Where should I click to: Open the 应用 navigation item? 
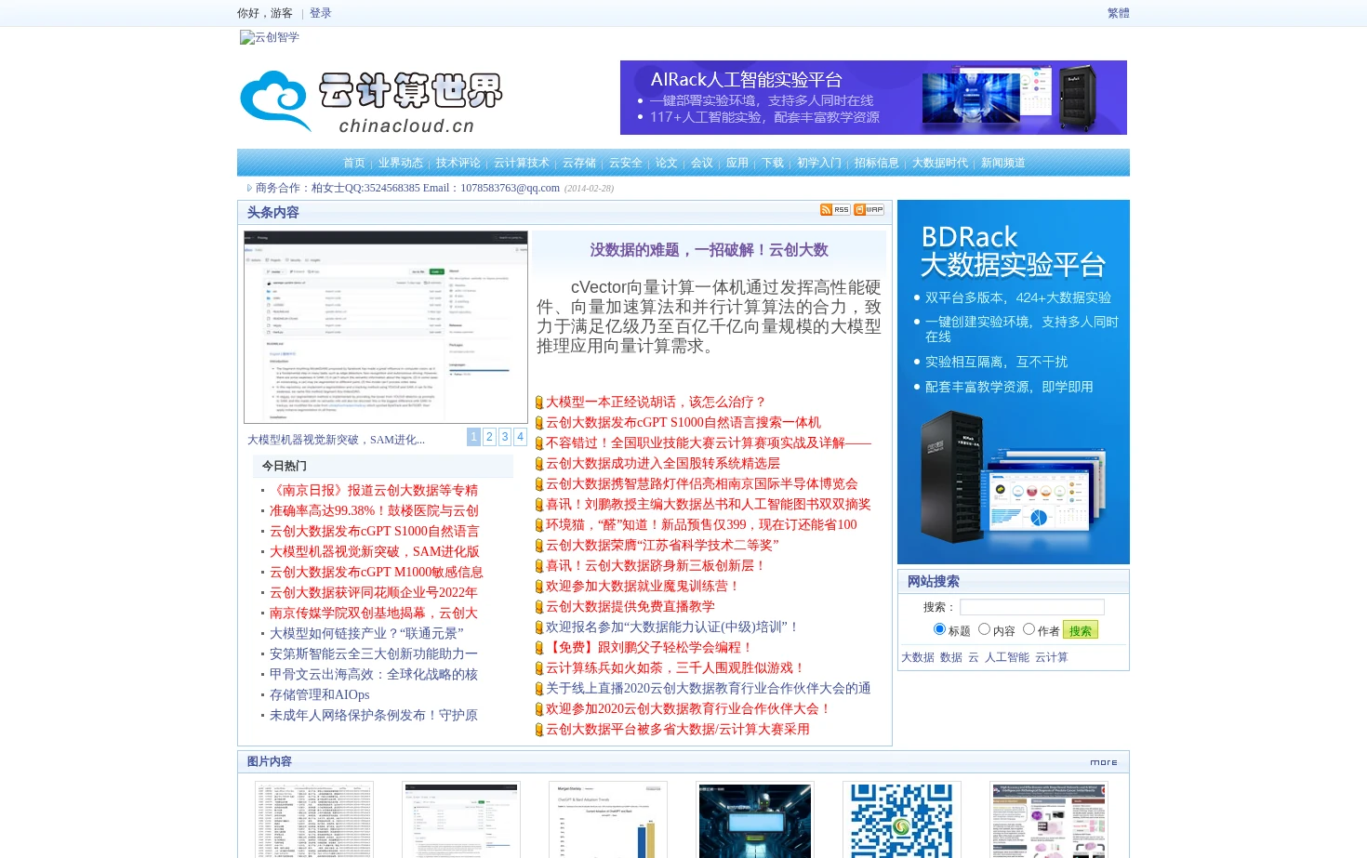[x=737, y=163]
